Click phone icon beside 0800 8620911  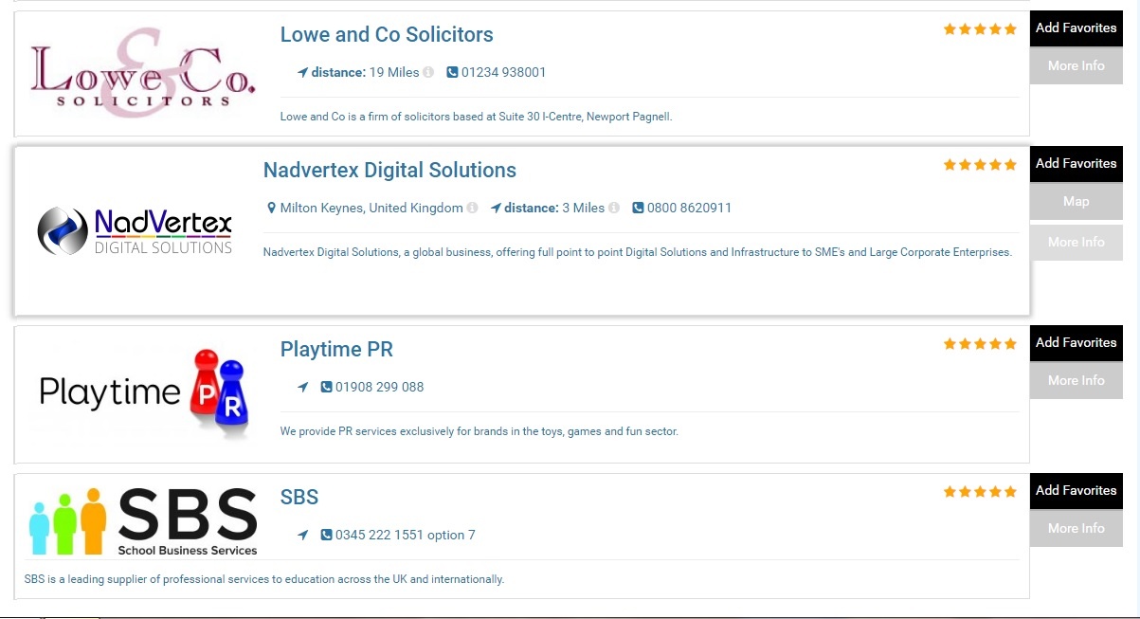pyautogui.click(x=638, y=209)
